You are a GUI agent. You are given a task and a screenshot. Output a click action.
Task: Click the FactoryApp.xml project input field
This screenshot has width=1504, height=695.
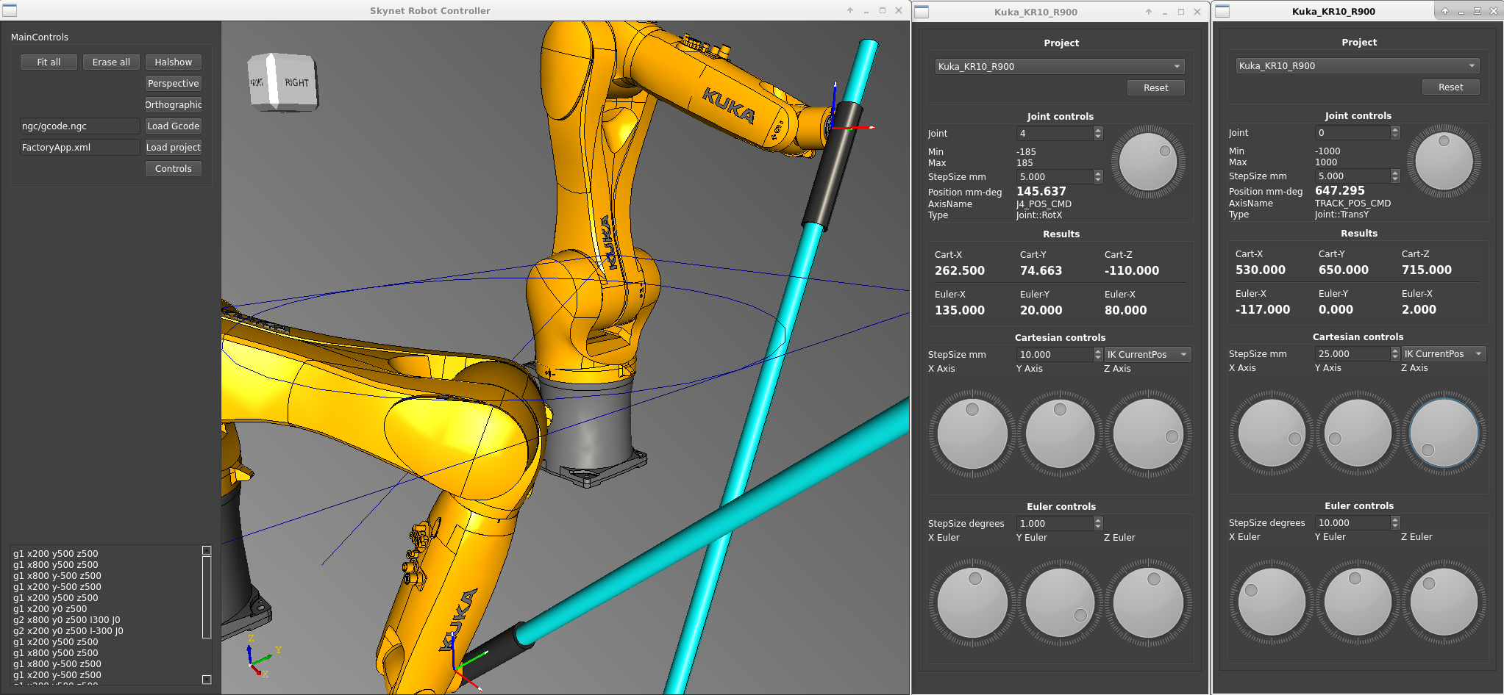point(79,148)
